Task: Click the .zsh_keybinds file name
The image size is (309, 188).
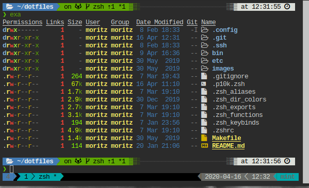Action: tap(236, 123)
